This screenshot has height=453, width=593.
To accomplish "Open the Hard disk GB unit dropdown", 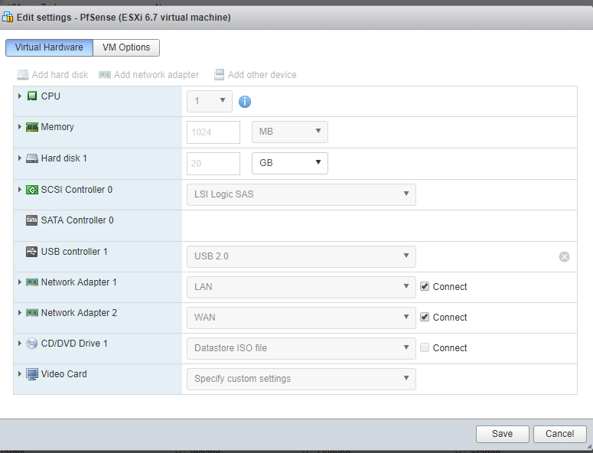I will click(x=290, y=163).
